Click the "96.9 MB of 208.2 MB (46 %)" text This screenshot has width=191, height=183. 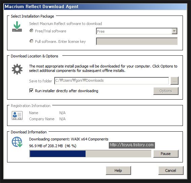pyautogui.click(x=53, y=146)
